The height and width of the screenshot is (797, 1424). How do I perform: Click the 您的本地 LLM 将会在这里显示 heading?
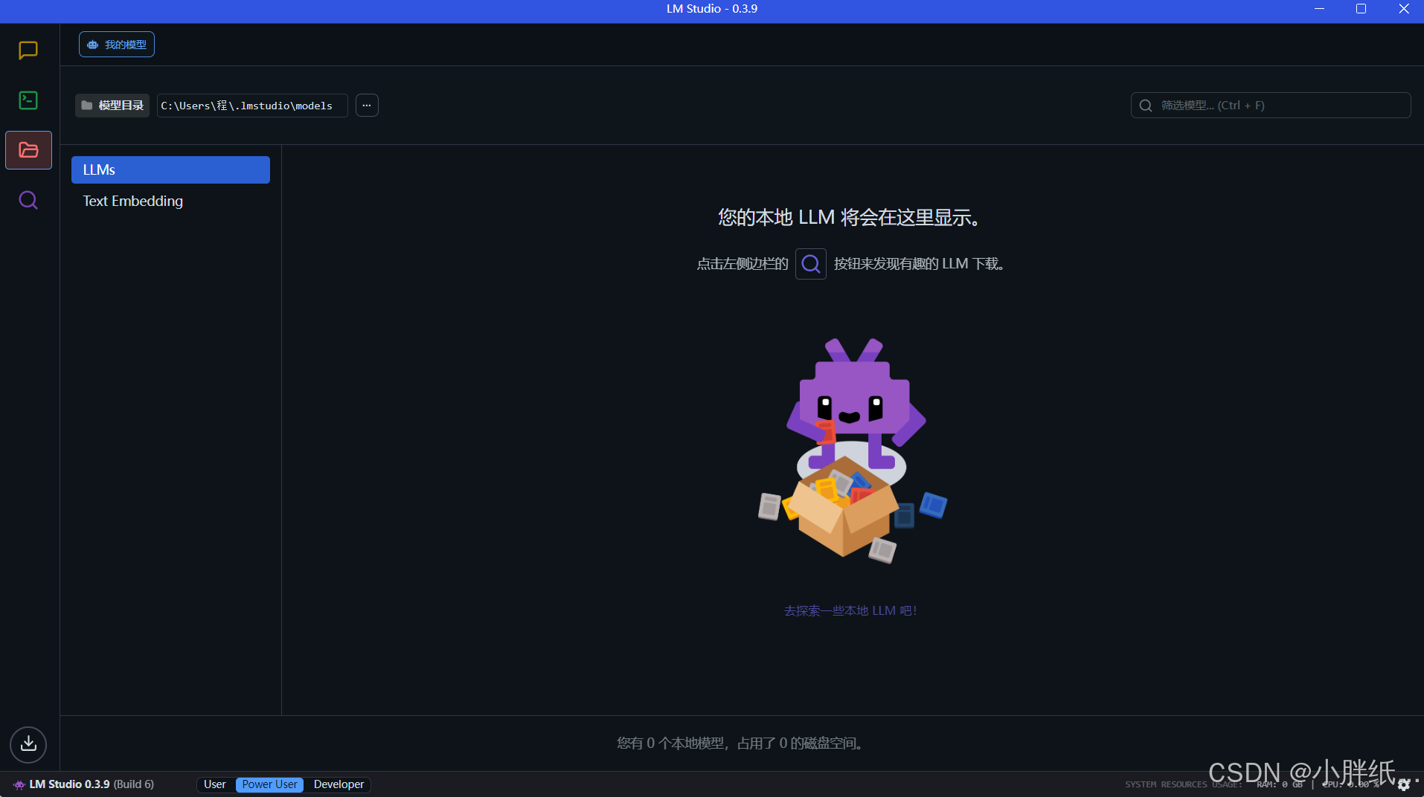coord(850,217)
